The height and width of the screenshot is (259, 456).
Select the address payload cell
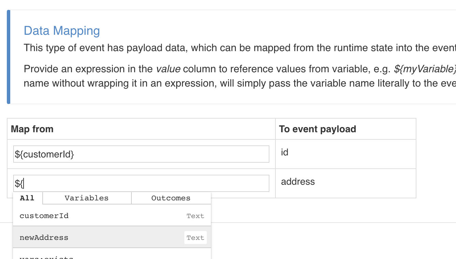click(298, 182)
